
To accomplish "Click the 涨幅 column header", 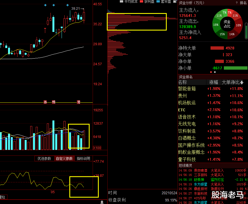I will (x=214, y=82).
